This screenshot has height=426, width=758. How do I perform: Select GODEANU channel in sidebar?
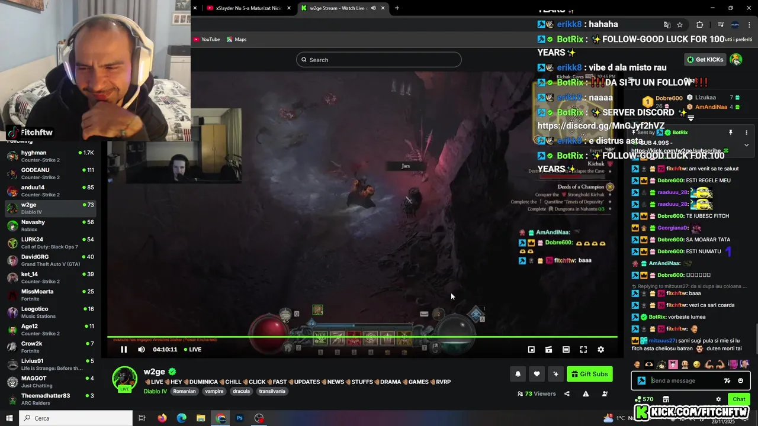[x=51, y=173]
